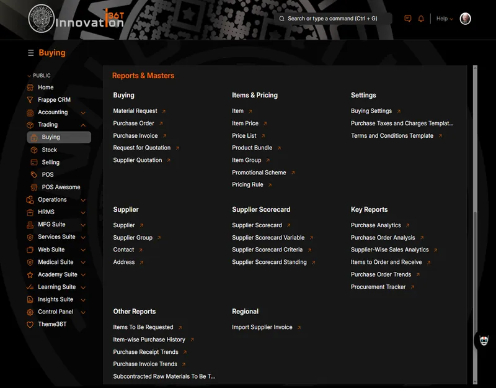Click the Trading box icon
Viewport: 496px width, 388px height.
tap(30, 125)
